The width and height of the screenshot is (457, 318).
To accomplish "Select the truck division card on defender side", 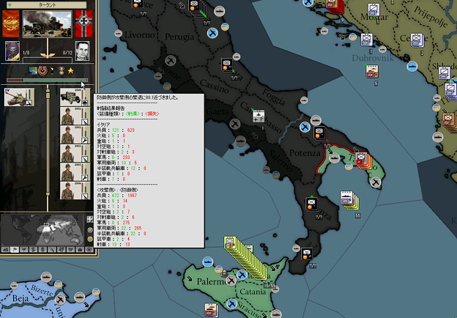I will coord(75,97).
